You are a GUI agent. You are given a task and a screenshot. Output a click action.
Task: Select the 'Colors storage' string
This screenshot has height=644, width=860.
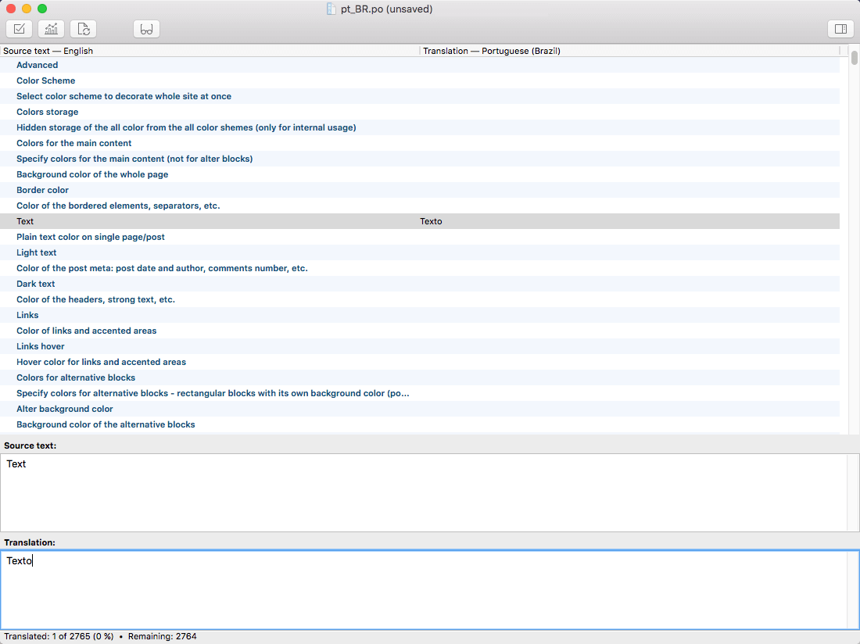48,112
